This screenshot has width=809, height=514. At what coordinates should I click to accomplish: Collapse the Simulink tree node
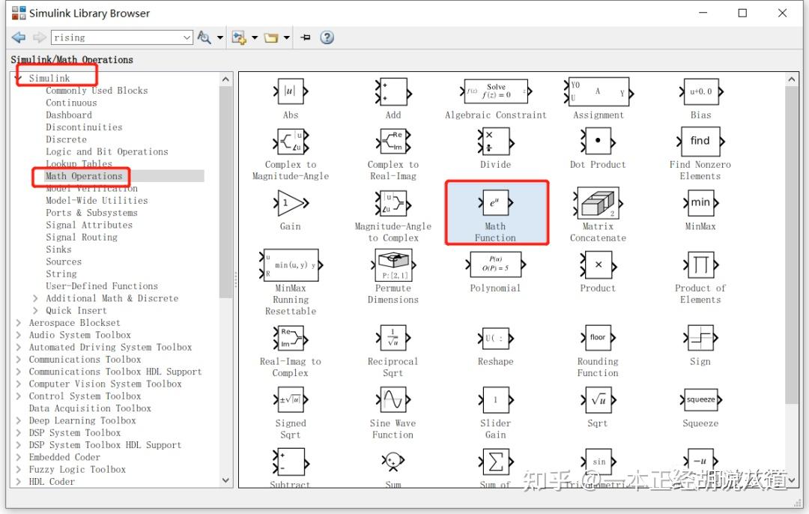[19, 79]
